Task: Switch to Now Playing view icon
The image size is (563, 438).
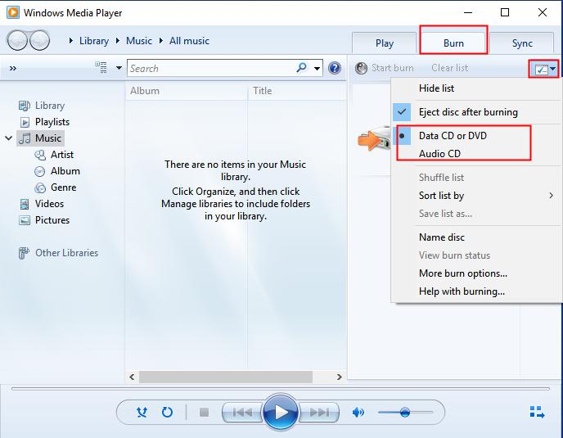Action: (x=537, y=412)
